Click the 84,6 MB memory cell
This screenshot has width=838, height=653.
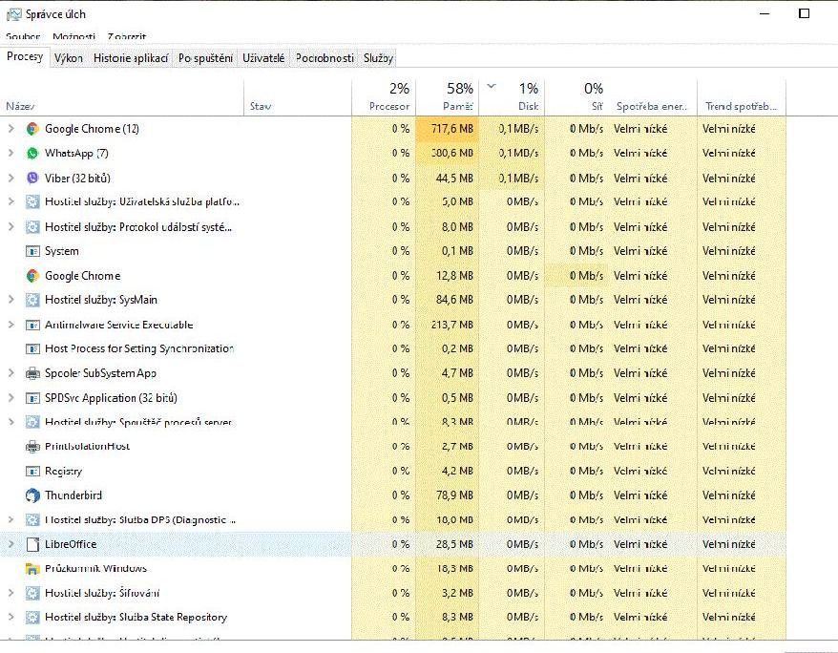[447, 300]
